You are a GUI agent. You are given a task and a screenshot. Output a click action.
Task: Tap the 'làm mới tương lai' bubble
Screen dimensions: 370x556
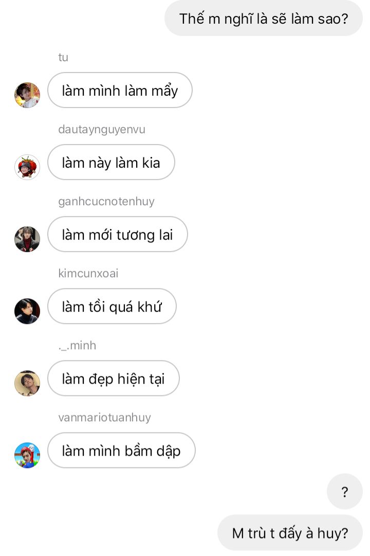pyautogui.click(x=117, y=234)
